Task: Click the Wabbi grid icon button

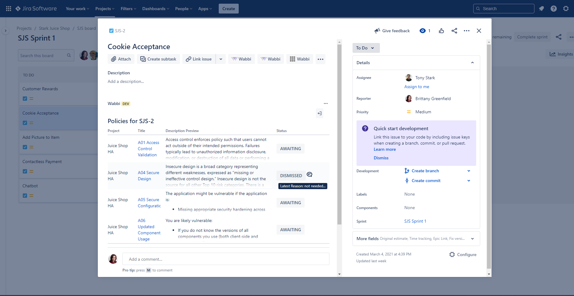Action: click(300, 59)
